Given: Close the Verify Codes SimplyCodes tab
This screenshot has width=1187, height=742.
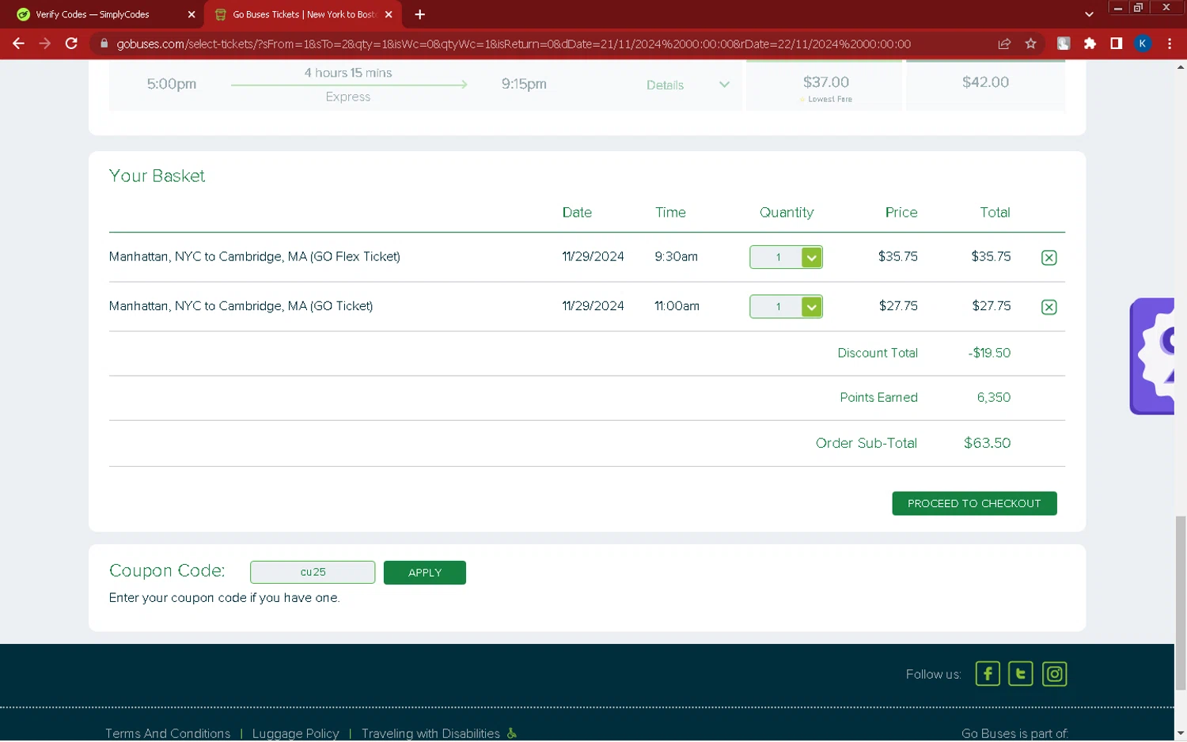Looking at the screenshot, I should pos(192,14).
